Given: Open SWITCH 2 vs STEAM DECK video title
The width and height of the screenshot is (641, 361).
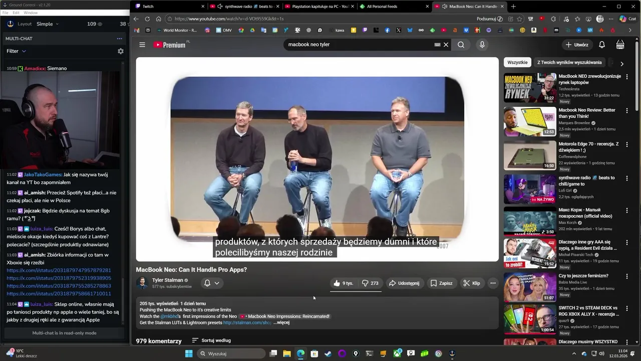Looking at the screenshot, I should tap(589, 311).
